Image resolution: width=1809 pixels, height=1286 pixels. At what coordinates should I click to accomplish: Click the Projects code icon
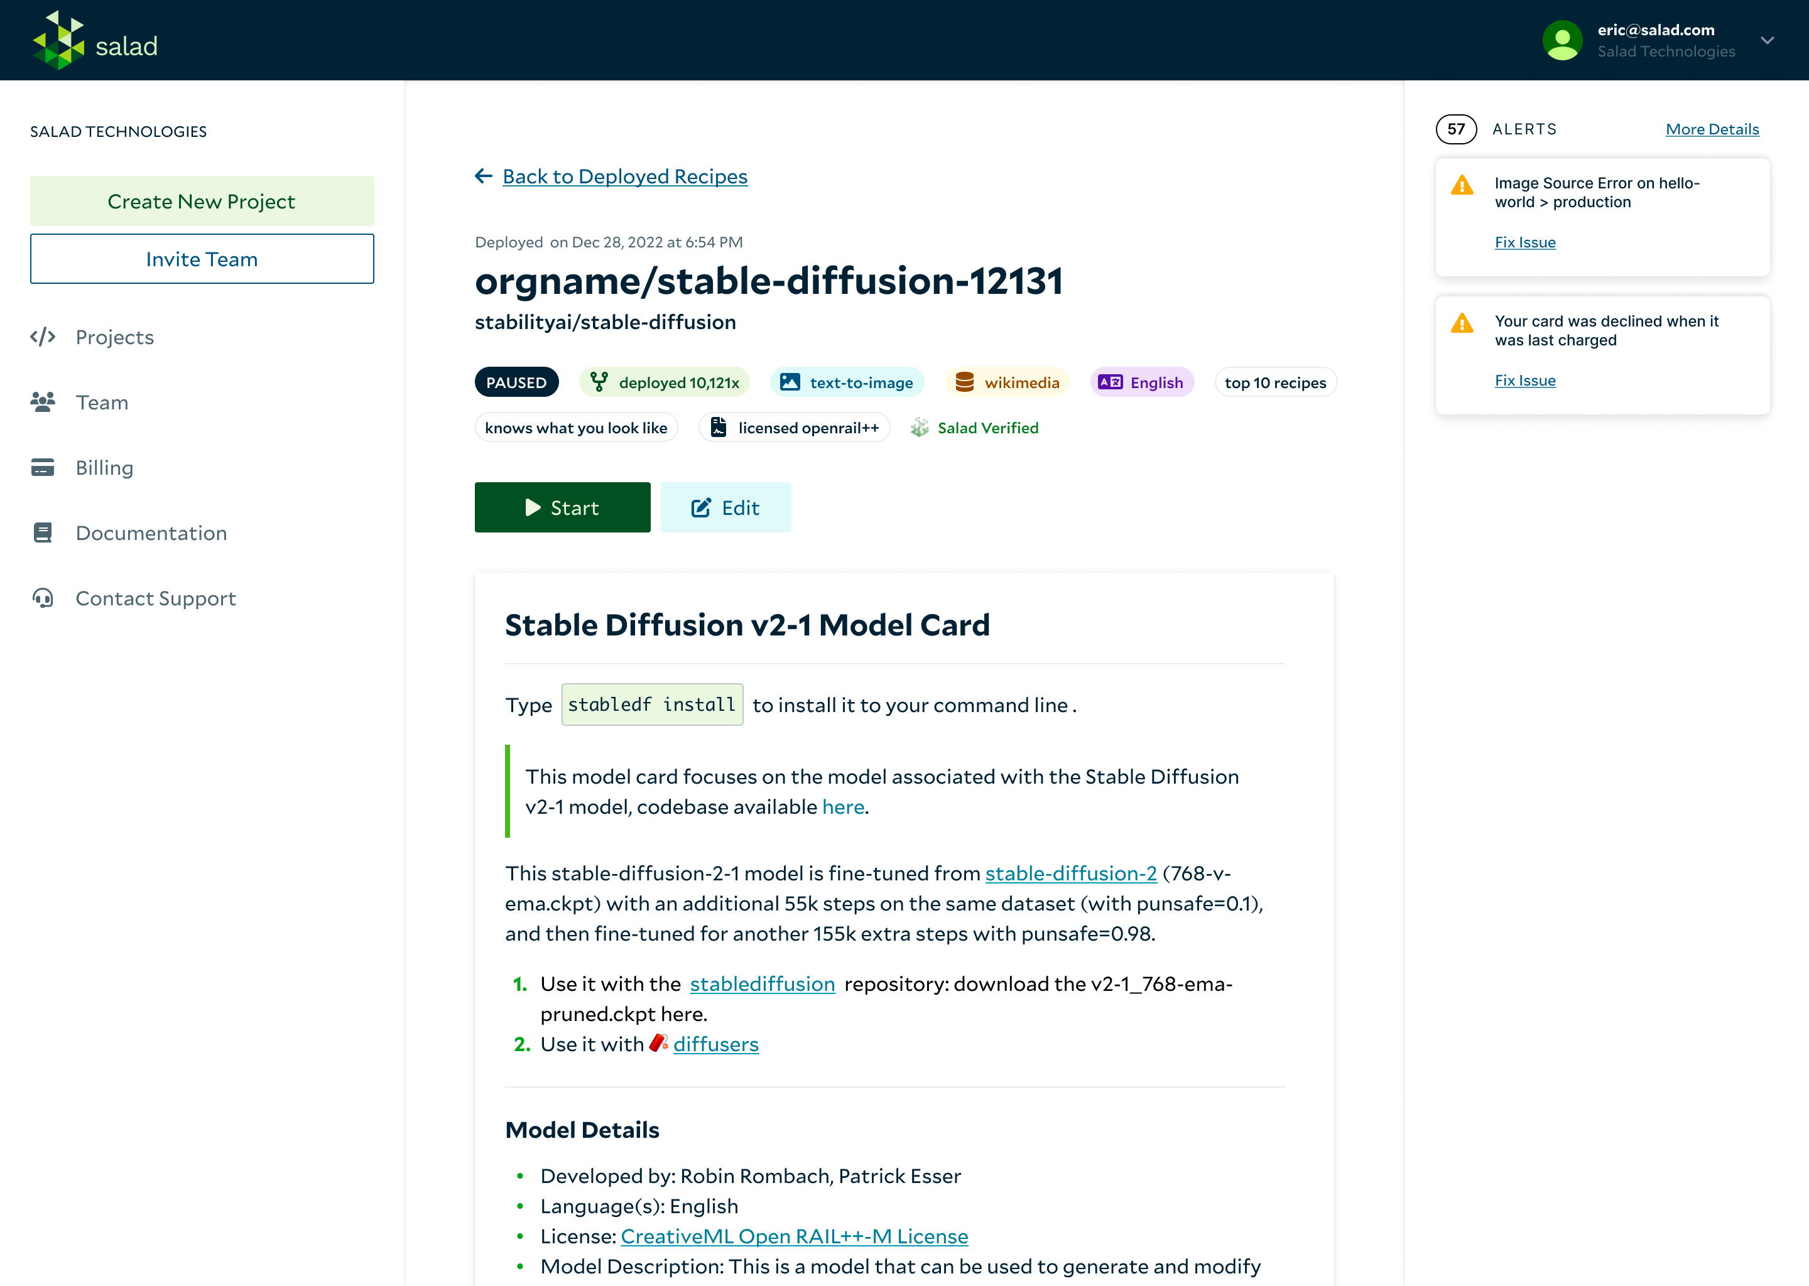(x=43, y=337)
